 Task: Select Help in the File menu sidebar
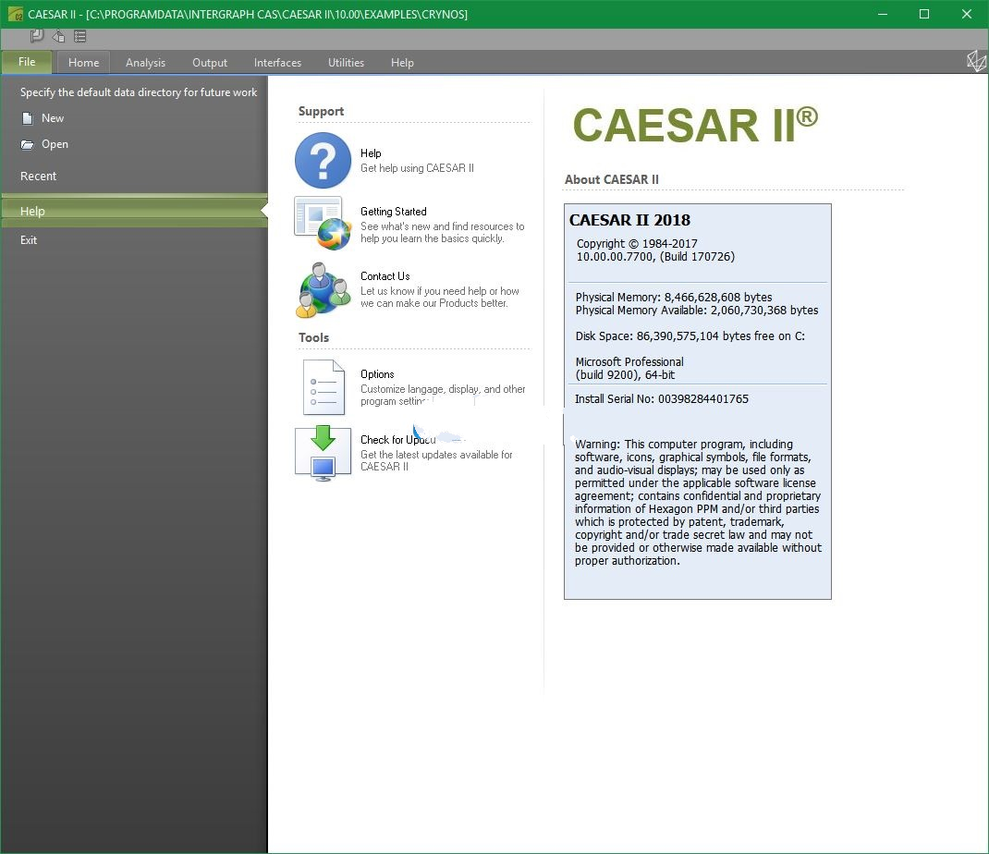32,211
